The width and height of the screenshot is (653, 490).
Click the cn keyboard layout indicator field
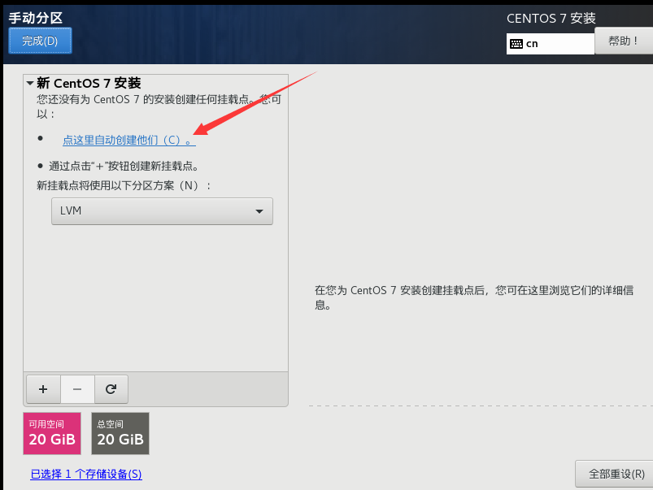(x=551, y=44)
